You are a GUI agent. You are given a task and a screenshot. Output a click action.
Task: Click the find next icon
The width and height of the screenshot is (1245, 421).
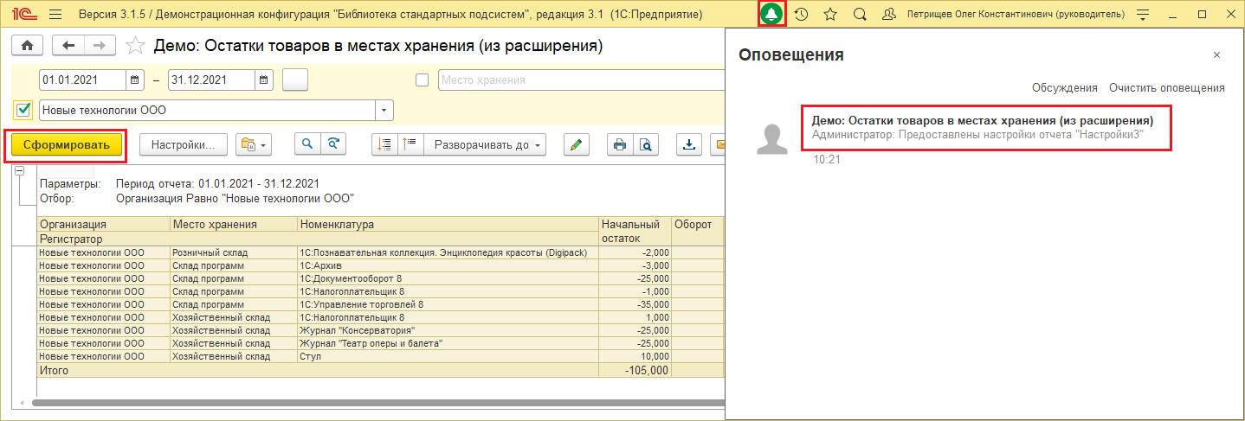pos(333,145)
